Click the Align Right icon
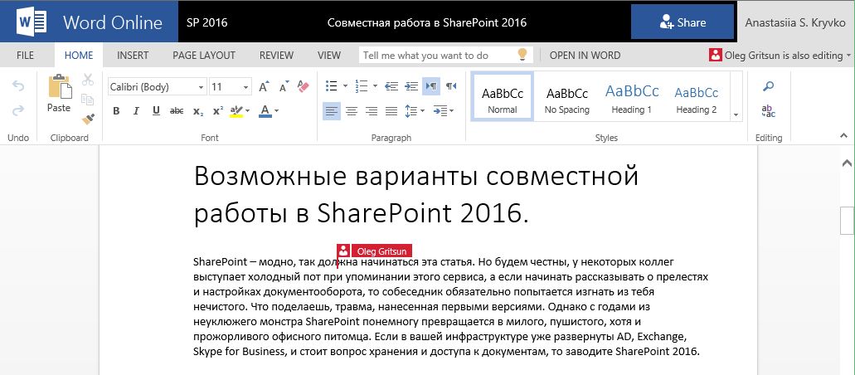The image size is (855, 375). point(372,111)
